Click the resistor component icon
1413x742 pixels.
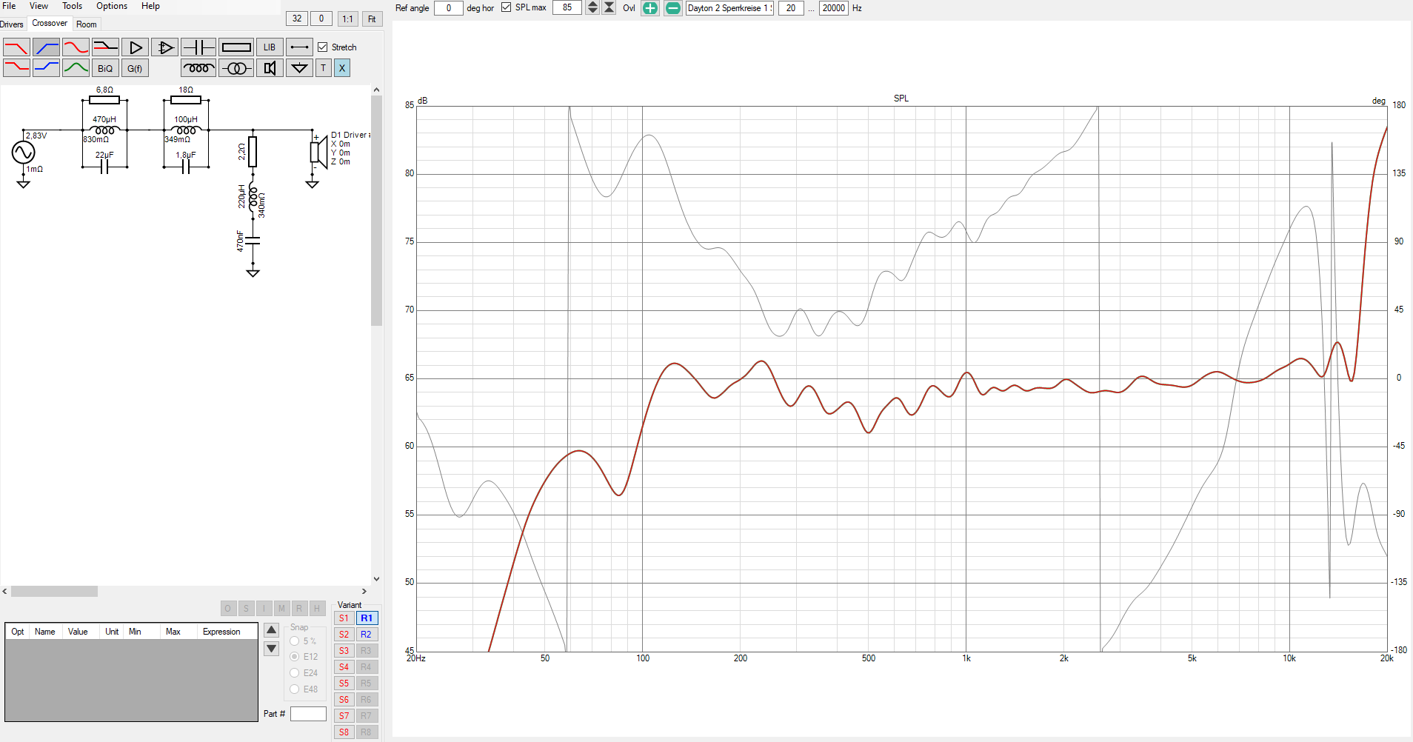[x=236, y=47]
